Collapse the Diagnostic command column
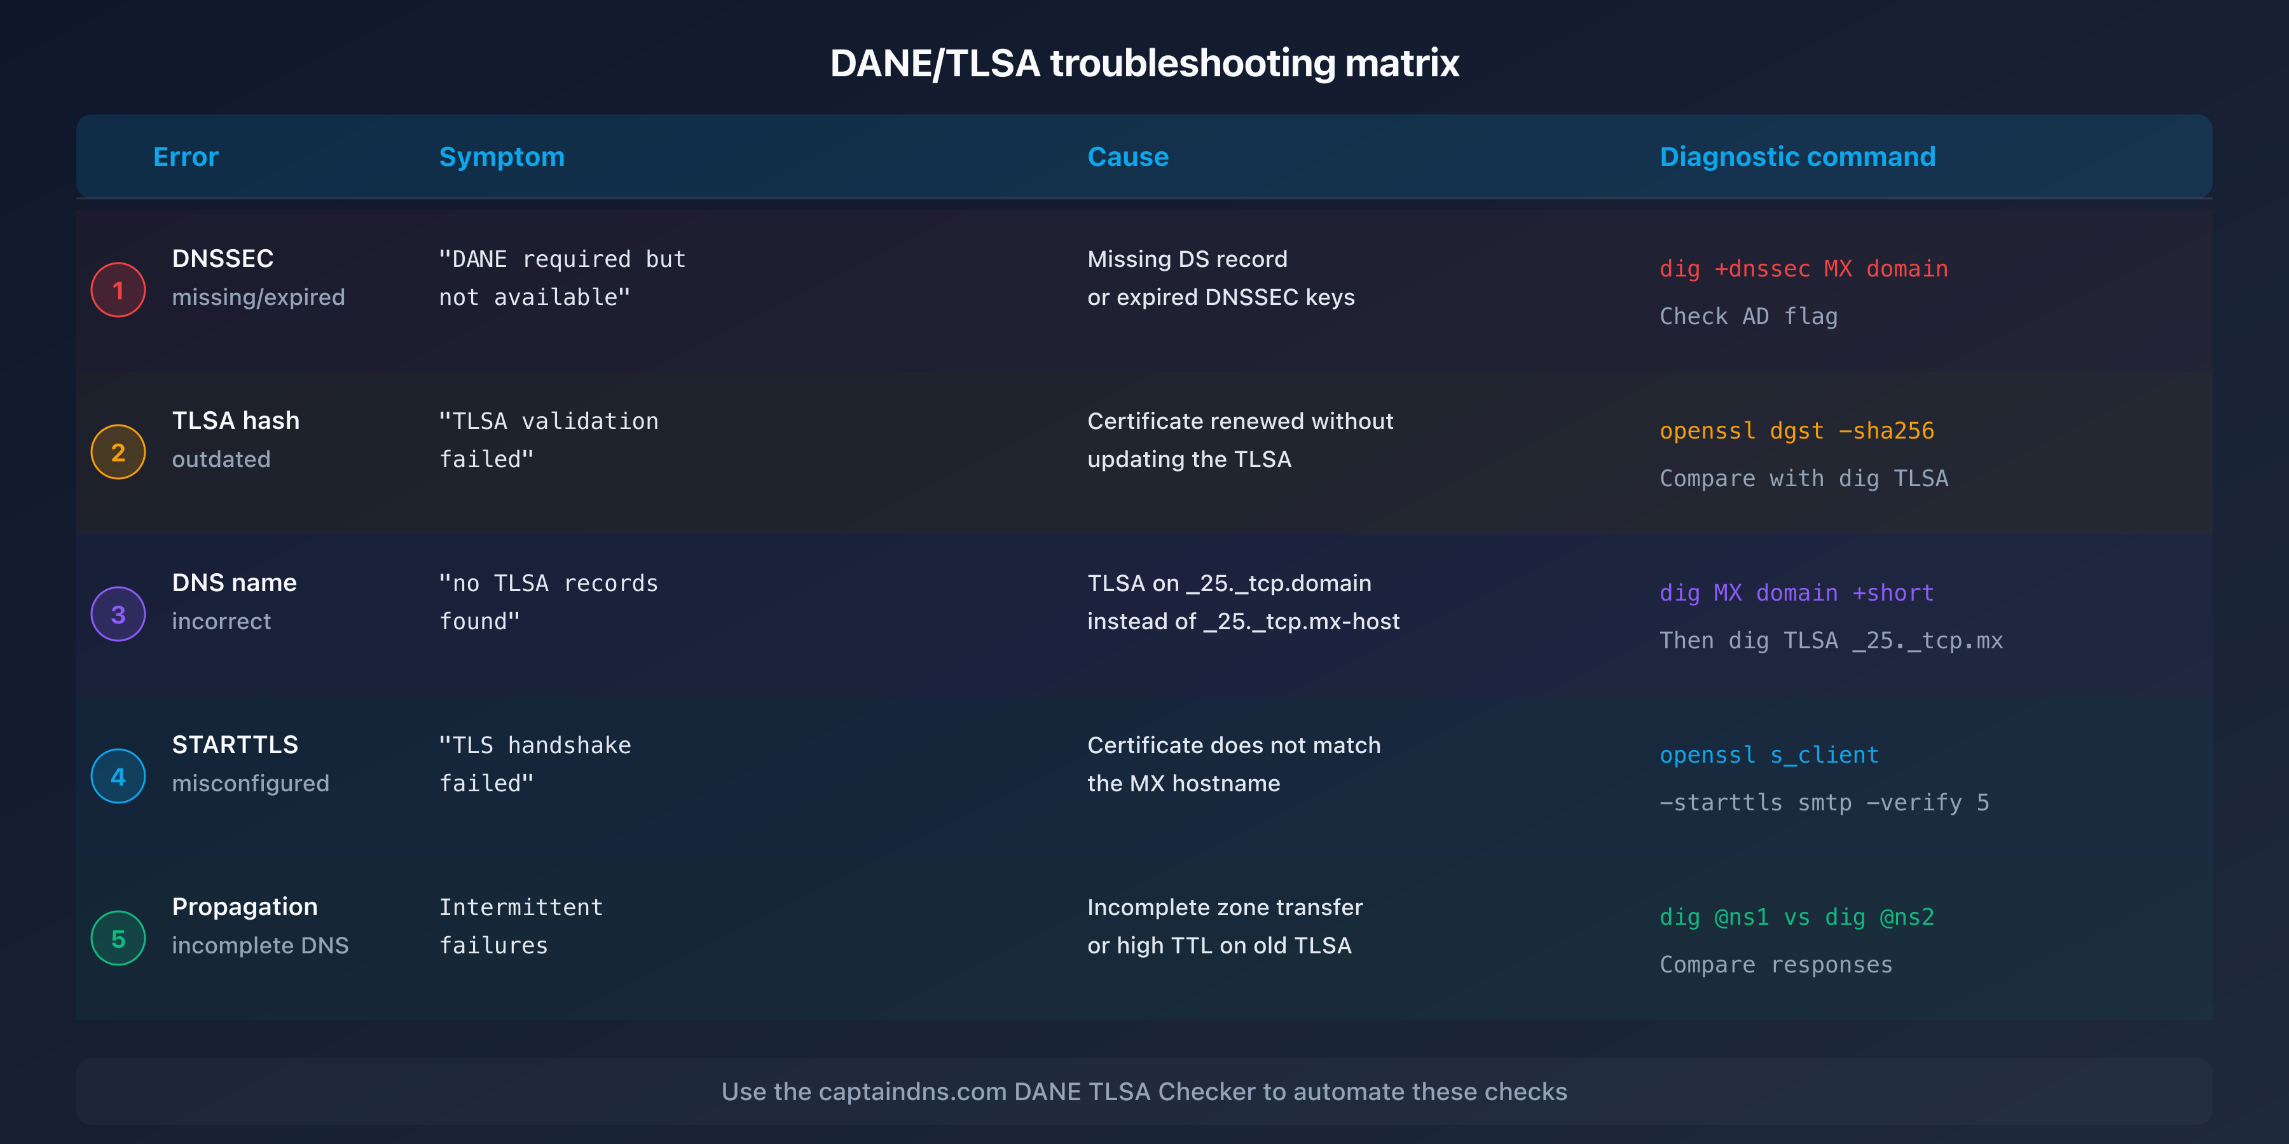The image size is (2289, 1144). coord(1797,156)
